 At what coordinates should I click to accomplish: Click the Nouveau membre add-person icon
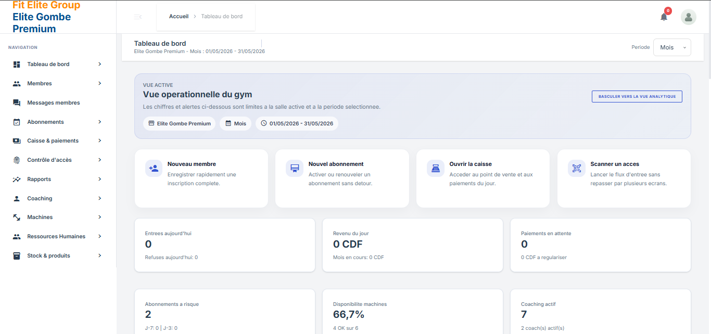[154, 168]
